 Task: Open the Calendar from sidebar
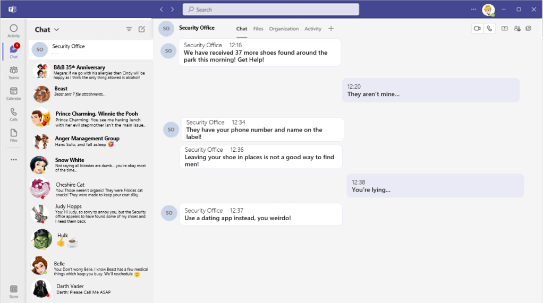tap(13, 93)
